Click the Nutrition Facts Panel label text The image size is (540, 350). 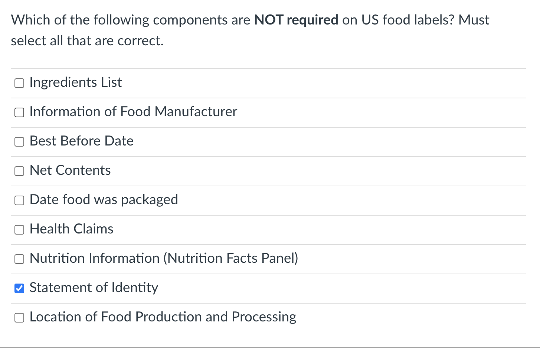(x=164, y=258)
